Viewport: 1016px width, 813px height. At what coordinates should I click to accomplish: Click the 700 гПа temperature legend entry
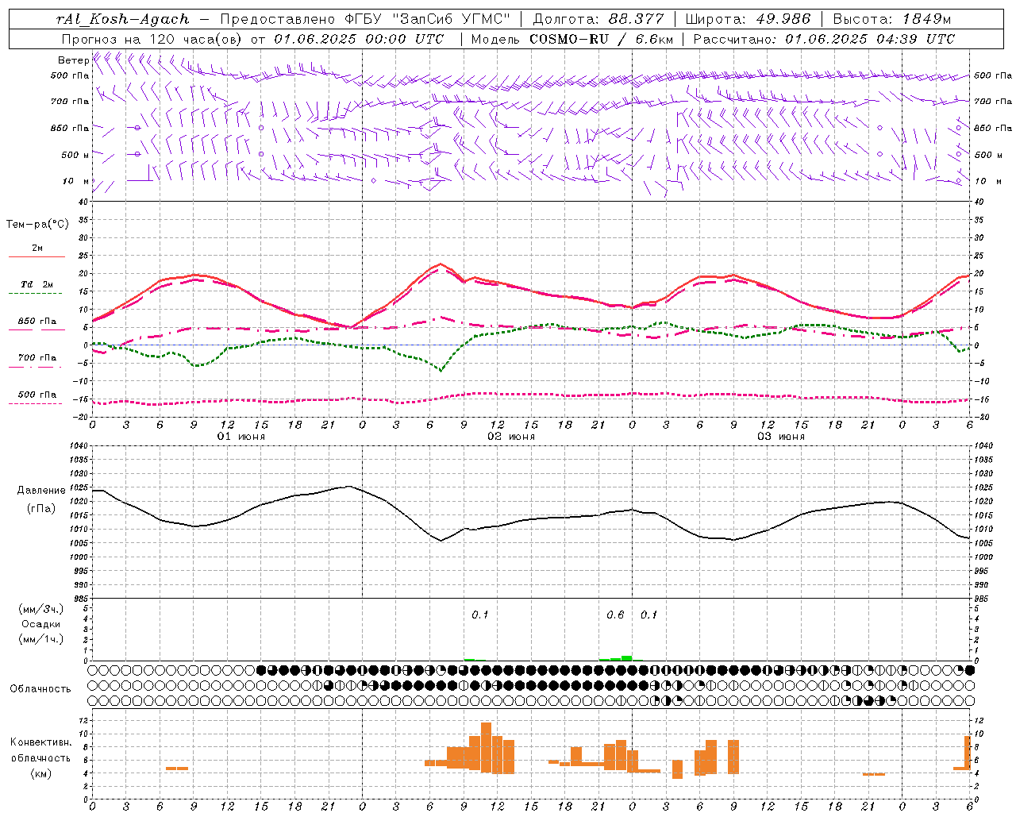[37, 357]
